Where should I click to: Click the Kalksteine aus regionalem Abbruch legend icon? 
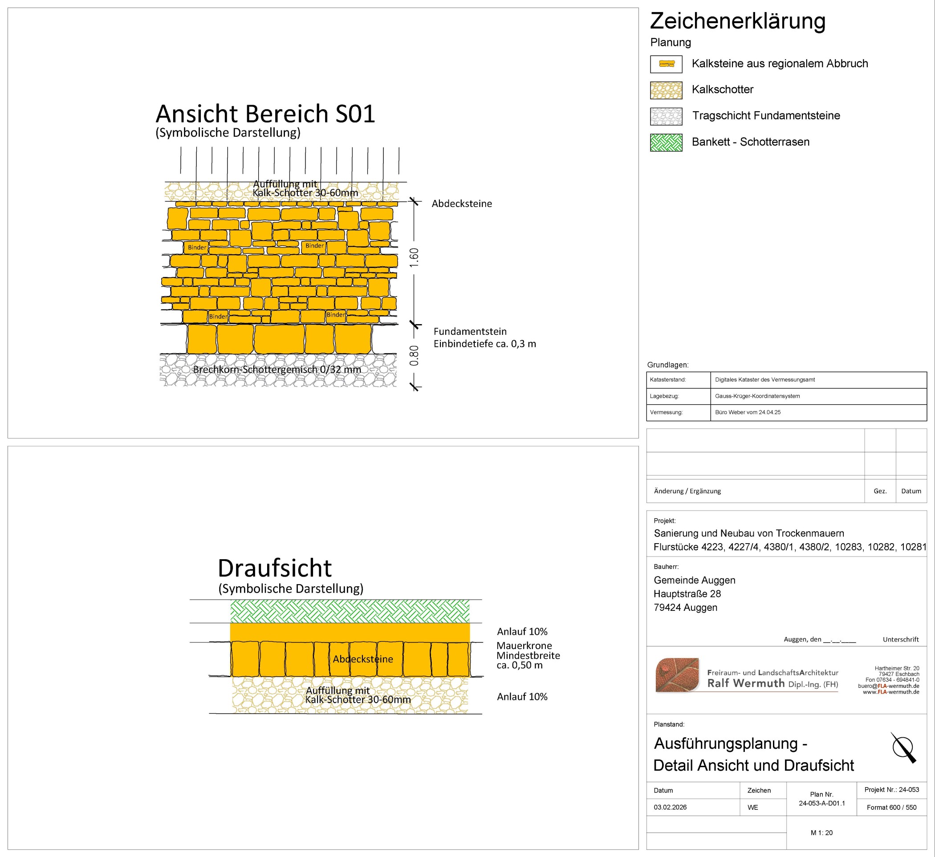666,64
